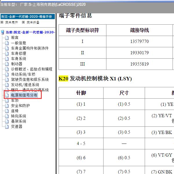Select the 车身系统 tree item
Screen dimensions: 174x174
pos(19,59)
